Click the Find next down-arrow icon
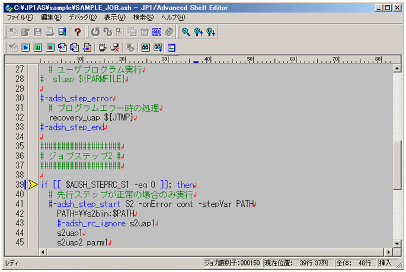Screen dimensions: 406x272 click(x=211, y=32)
